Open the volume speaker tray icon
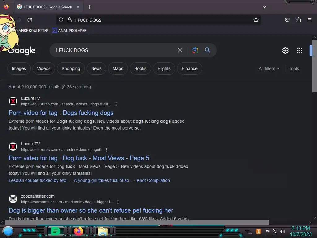317x238 pixels. click(x=282, y=231)
